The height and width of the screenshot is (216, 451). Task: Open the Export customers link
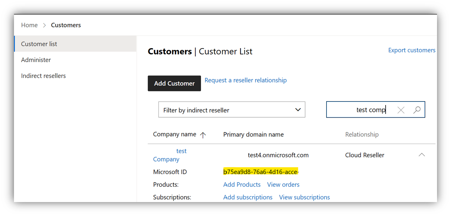[x=411, y=50]
